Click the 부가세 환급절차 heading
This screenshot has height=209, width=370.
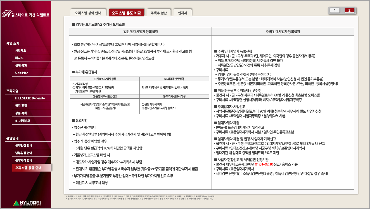[84, 72]
